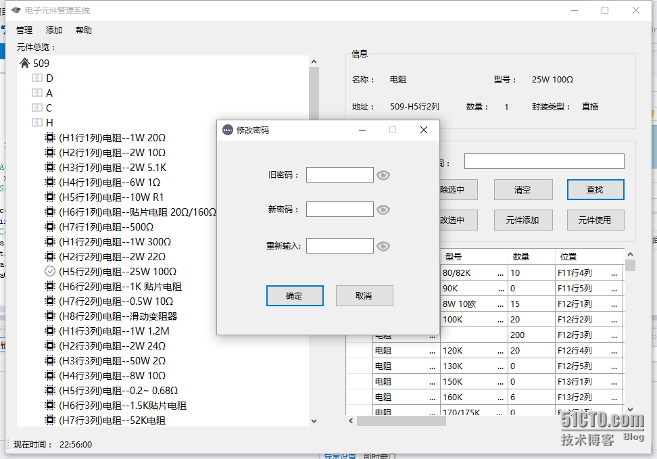The height and width of the screenshot is (459, 657).
Task: Click chip icon of H1行2列 1W 300Ω
Action: tap(50, 241)
